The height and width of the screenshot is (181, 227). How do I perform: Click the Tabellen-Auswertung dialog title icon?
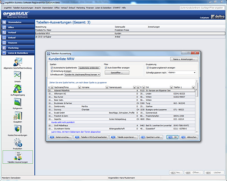pyautogui.click(x=49, y=54)
